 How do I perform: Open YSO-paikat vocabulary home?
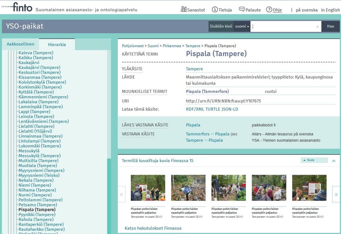pyautogui.click(x=25, y=26)
